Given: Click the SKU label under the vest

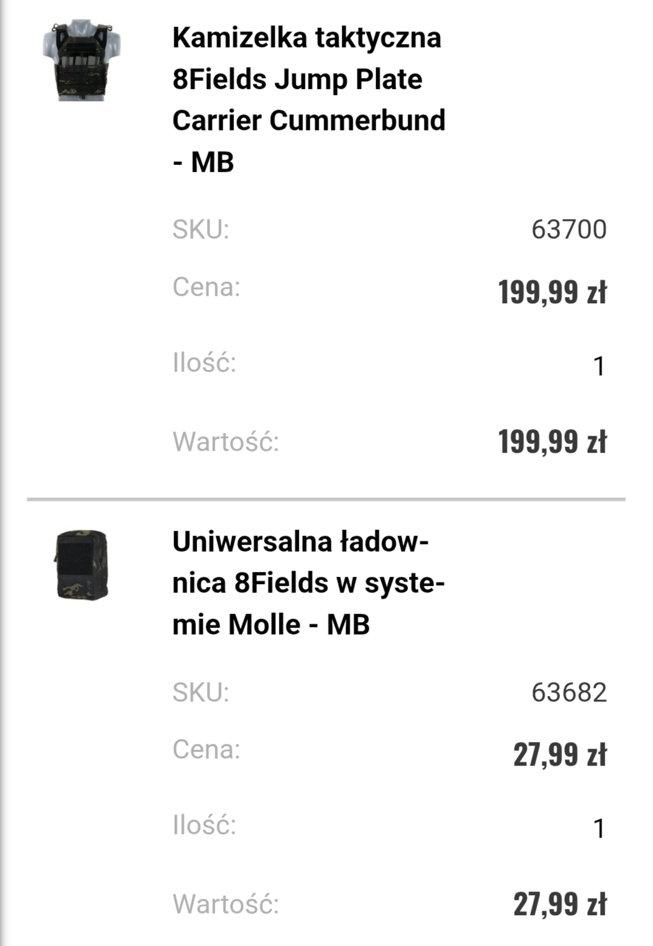Looking at the screenshot, I should tap(201, 229).
